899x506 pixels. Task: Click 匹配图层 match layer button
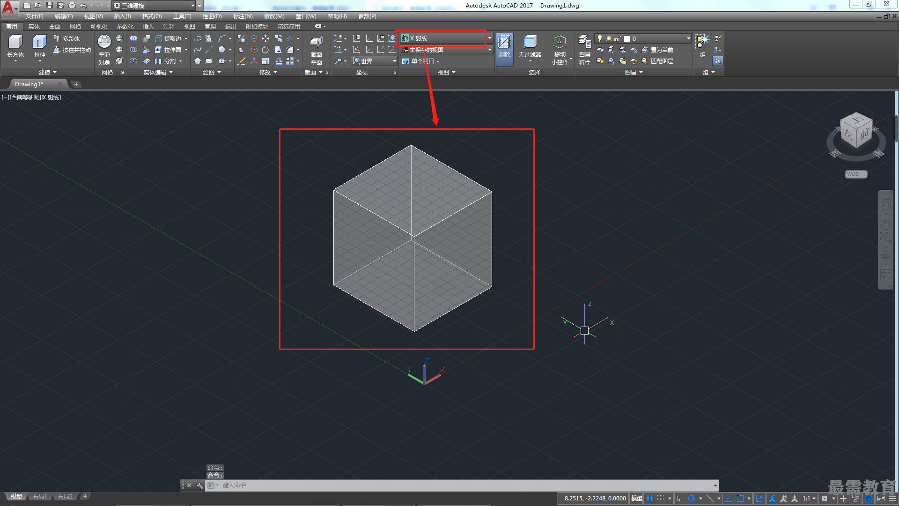pos(657,61)
